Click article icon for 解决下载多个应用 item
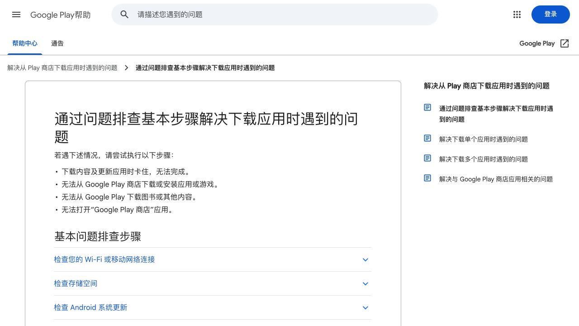This screenshot has width=579, height=326. point(427,158)
